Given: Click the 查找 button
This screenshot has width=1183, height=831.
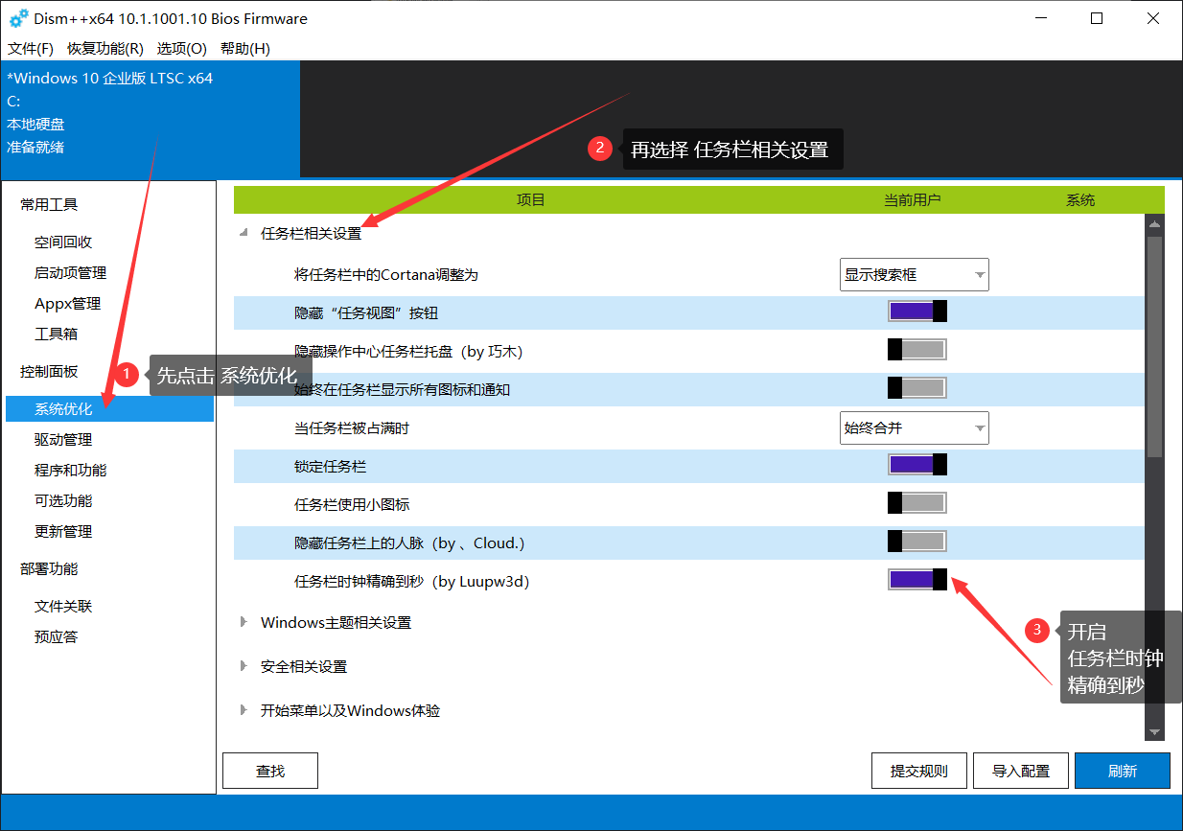Looking at the screenshot, I should tap(270, 771).
